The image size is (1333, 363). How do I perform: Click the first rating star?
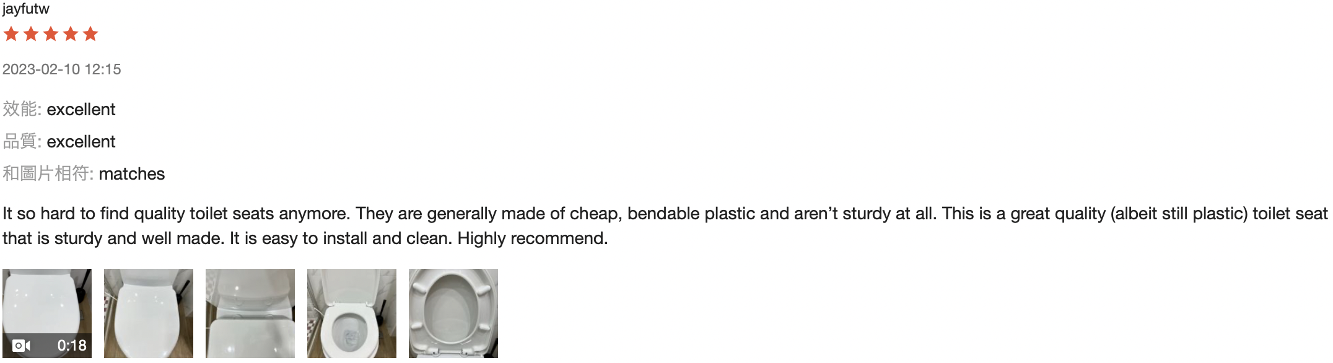tap(11, 34)
